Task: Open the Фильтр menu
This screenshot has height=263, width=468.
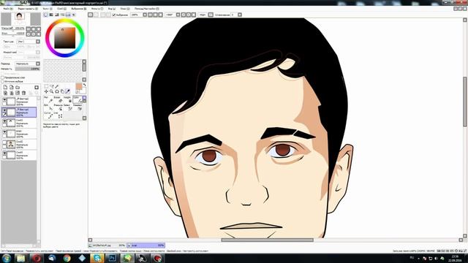Action: 97,9
